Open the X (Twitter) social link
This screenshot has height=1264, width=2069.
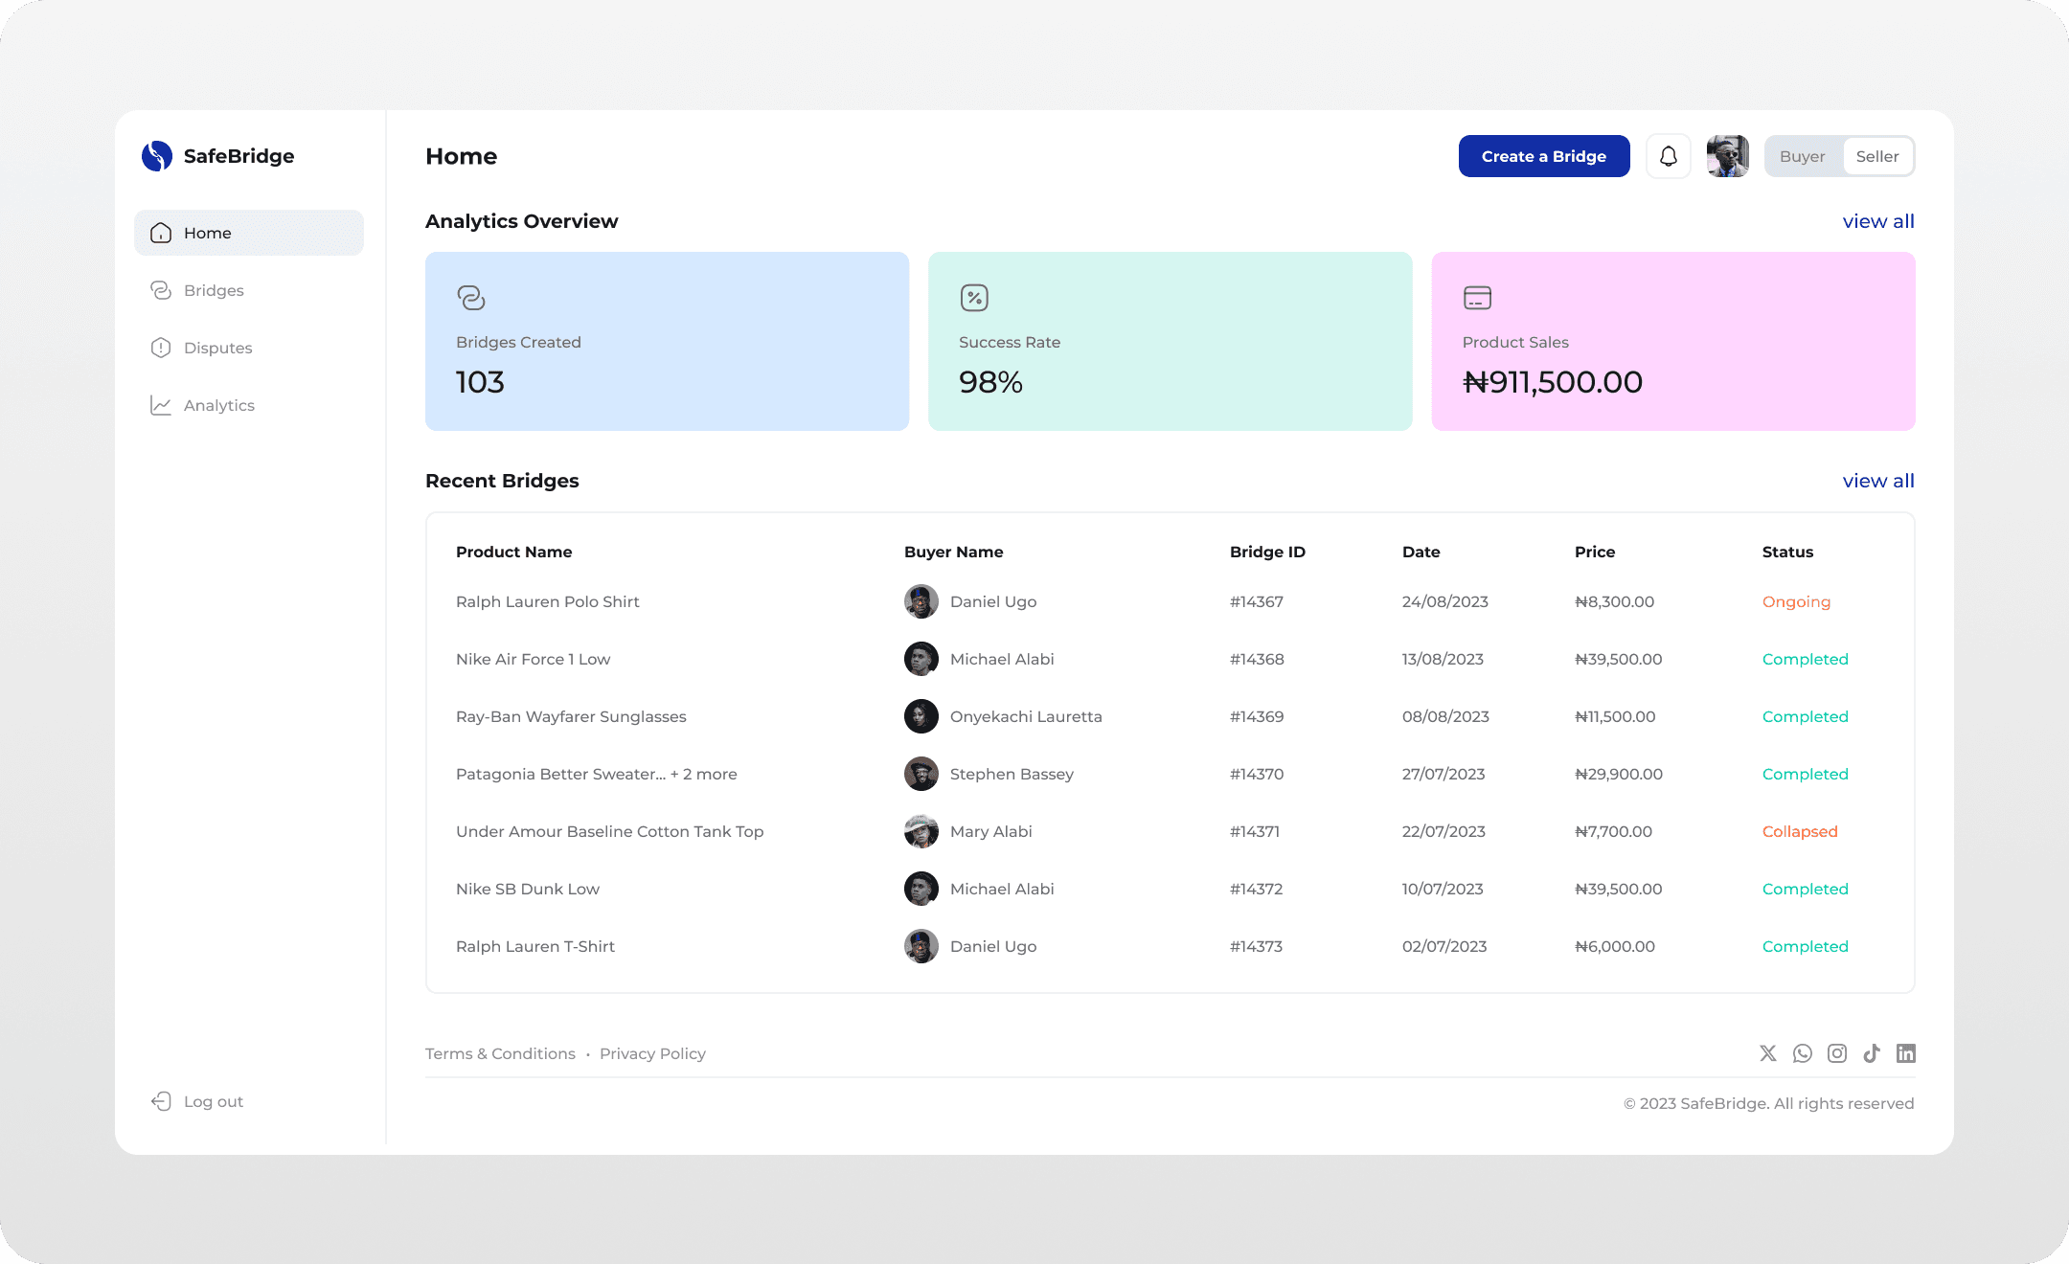(1768, 1053)
